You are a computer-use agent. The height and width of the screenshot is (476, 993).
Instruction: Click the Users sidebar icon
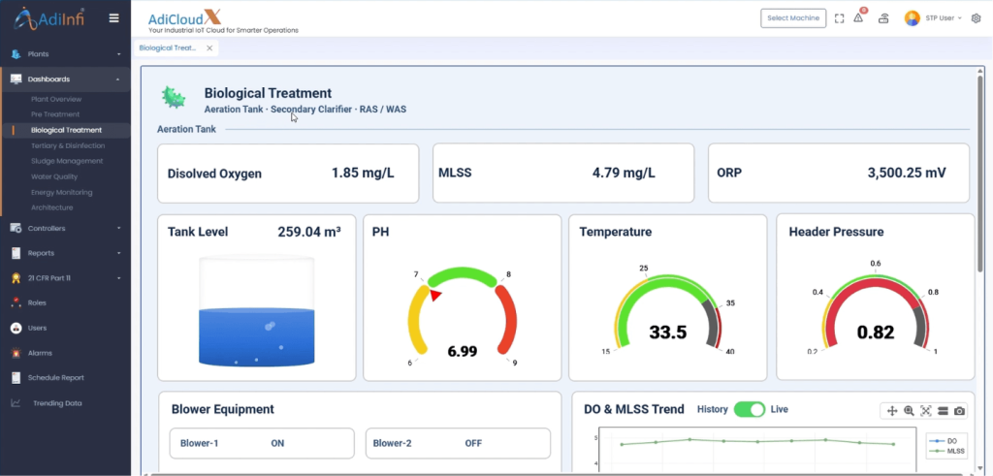[x=16, y=328]
